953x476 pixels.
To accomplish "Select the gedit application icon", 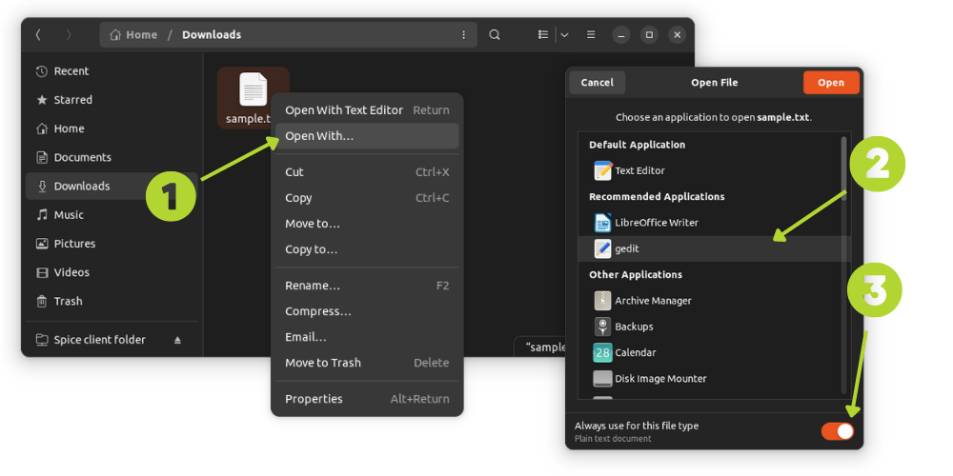I will click(x=602, y=248).
